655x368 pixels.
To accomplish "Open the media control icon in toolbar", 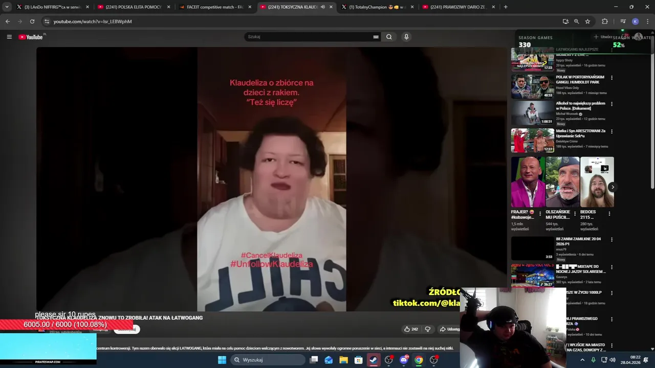I will (x=623, y=21).
